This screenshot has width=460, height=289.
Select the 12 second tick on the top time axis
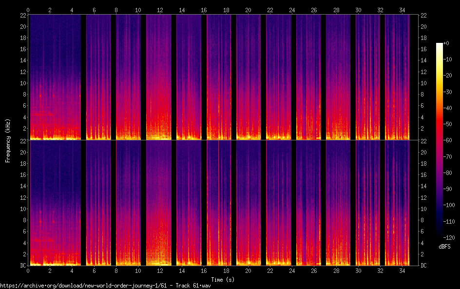coord(160,10)
